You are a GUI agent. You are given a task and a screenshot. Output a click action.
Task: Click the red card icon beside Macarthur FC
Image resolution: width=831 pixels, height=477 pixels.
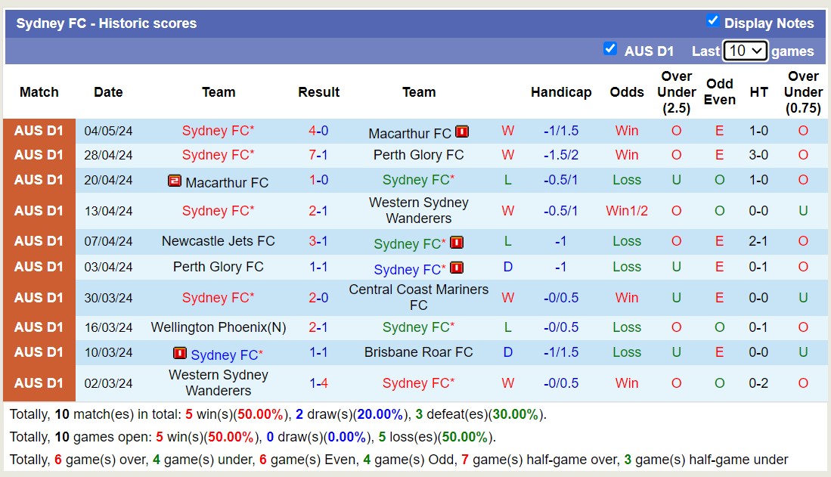click(x=460, y=131)
